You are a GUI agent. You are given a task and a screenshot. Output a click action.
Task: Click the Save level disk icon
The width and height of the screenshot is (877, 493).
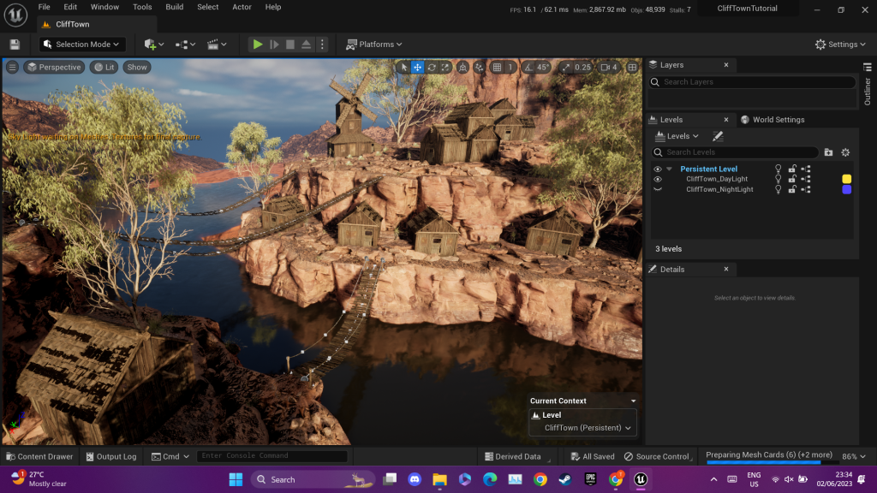point(15,45)
